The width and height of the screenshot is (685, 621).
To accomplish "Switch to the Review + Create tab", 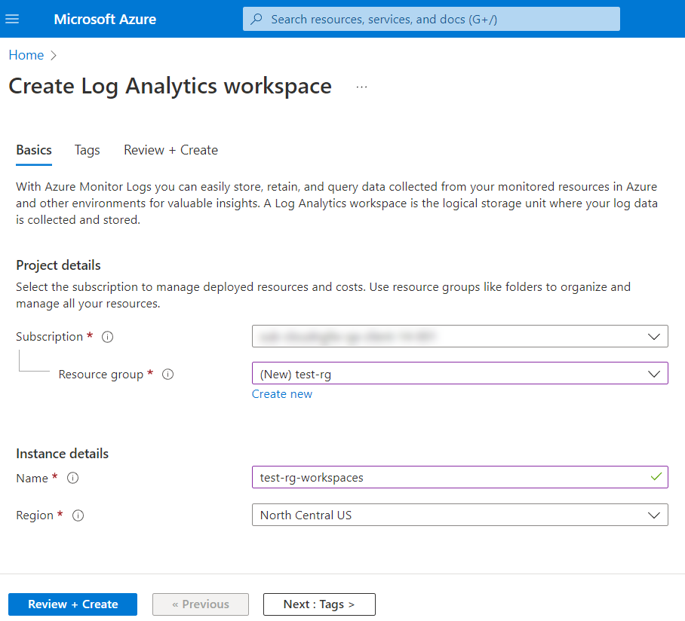I will coord(170,150).
